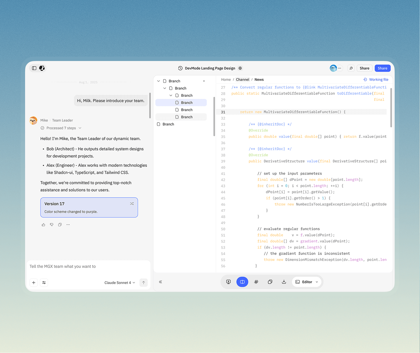This screenshot has height=353, width=420.
Task: Collapse the top-level Branch chevron
Action: (158, 81)
